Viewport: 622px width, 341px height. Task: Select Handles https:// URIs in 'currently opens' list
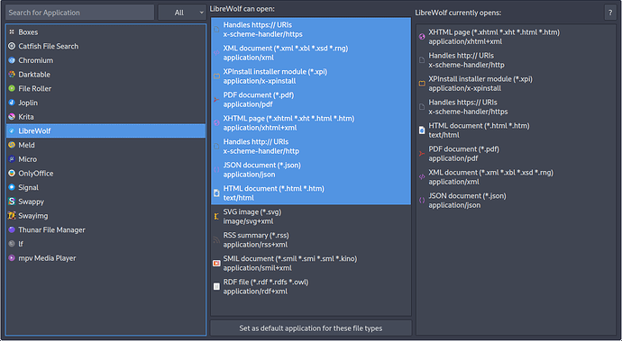click(x=517, y=107)
